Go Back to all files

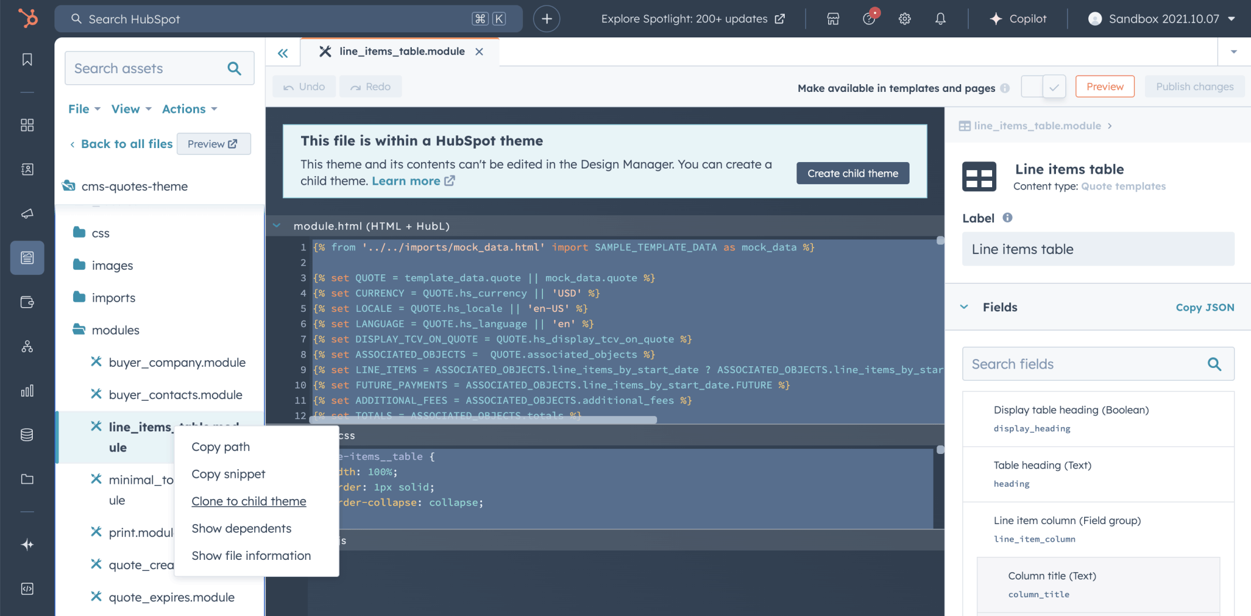tap(121, 144)
